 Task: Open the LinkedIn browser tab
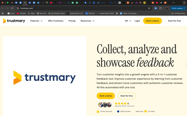[x=38, y=3]
